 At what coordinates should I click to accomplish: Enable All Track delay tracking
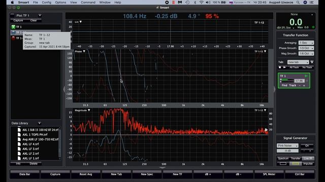pyautogui.click(x=294, y=67)
